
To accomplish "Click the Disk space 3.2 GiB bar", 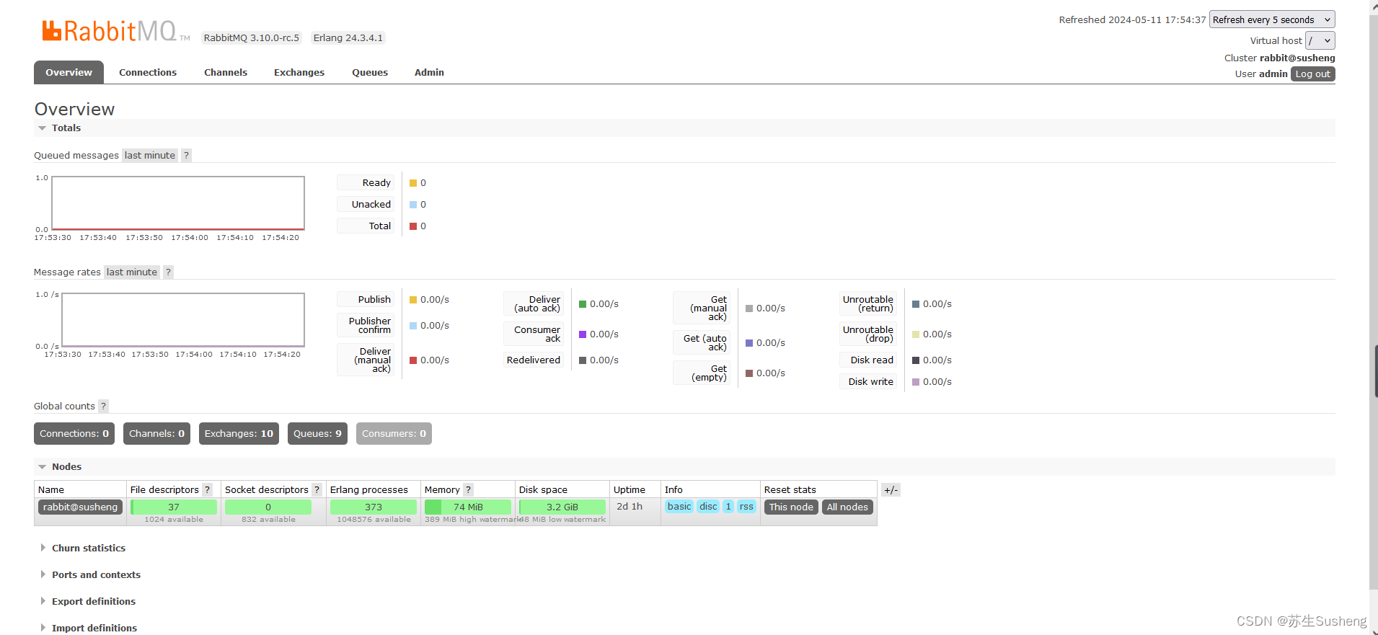I will 562,507.
